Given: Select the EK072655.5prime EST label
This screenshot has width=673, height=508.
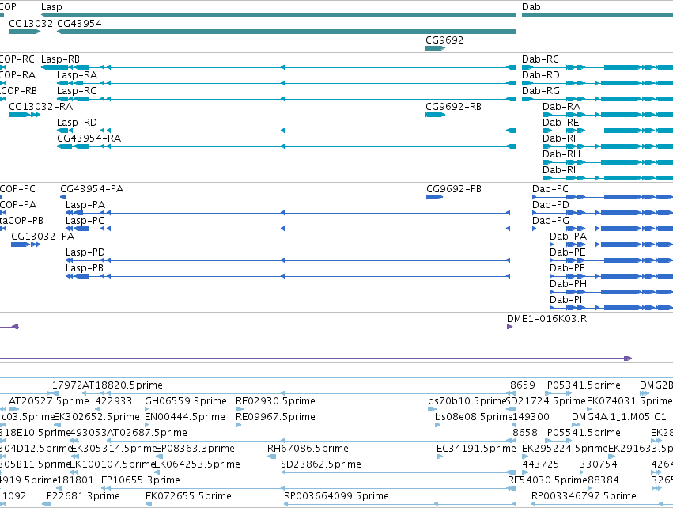Looking at the screenshot, I should click(188, 496).
